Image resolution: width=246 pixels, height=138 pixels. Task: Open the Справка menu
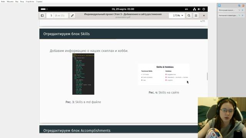(39, 2)
